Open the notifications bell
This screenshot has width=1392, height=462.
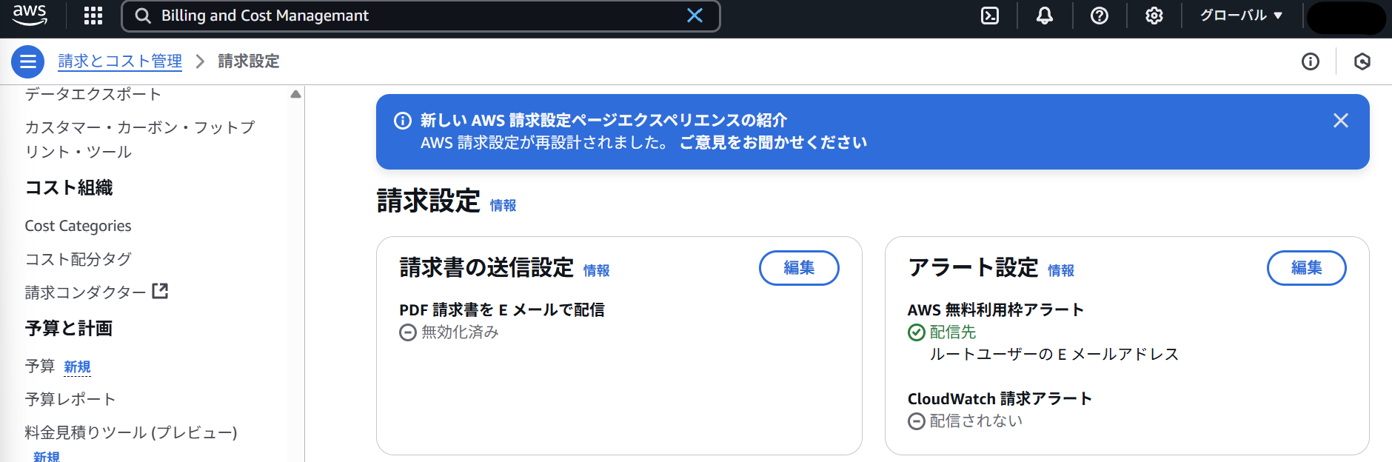pos(1045,16)
